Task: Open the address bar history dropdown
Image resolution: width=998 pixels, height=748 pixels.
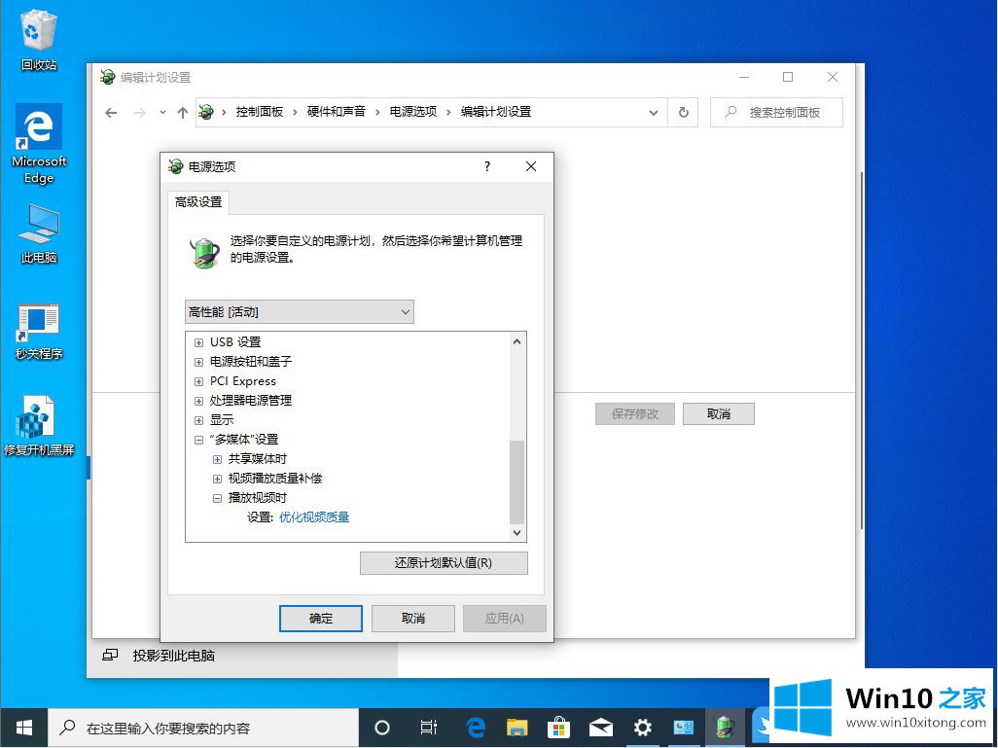Action: [653, 113]
